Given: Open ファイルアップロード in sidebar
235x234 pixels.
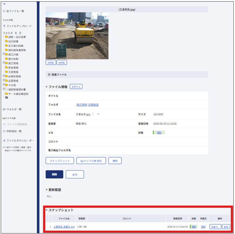Looking at the screenshot, I should point(19,26).
